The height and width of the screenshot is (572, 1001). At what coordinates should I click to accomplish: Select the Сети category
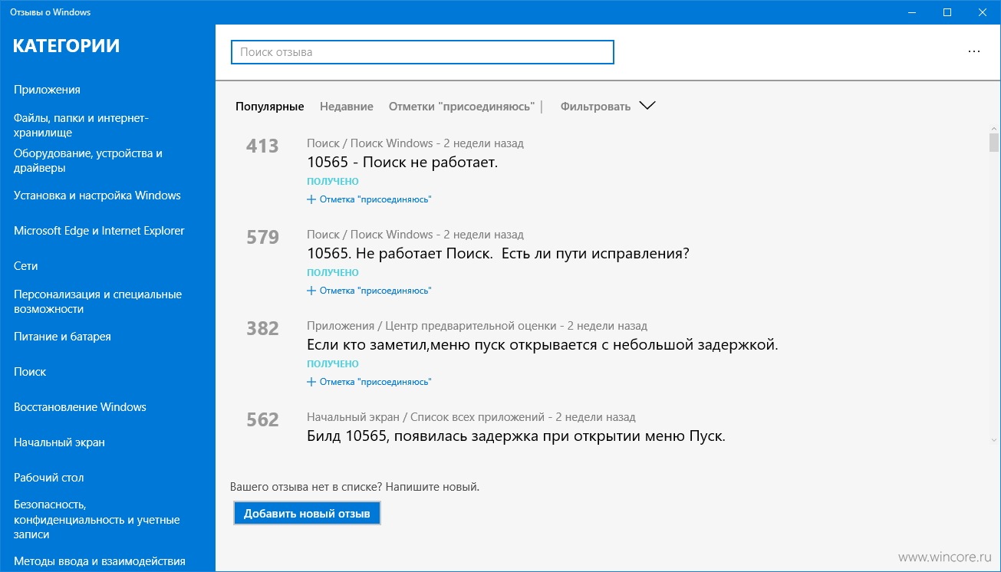26,266
